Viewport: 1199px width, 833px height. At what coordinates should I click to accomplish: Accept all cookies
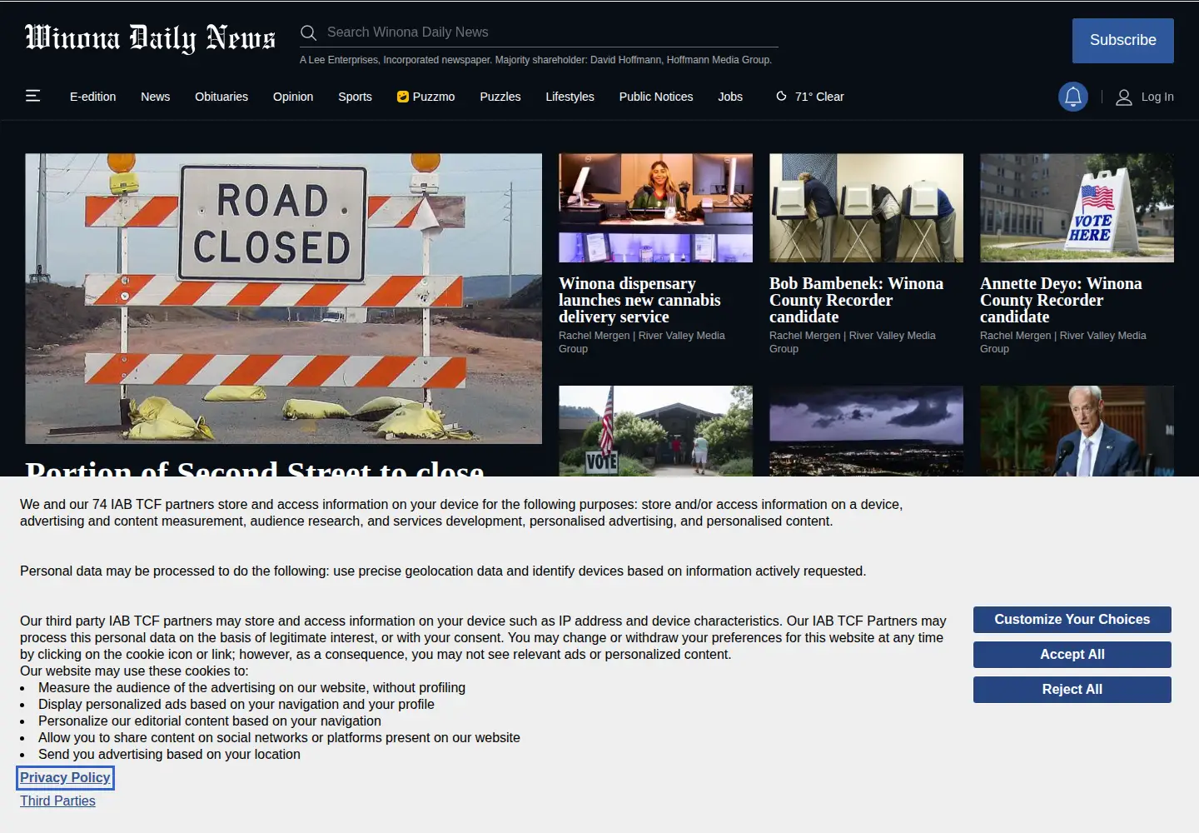click(x=1072, y=655)
